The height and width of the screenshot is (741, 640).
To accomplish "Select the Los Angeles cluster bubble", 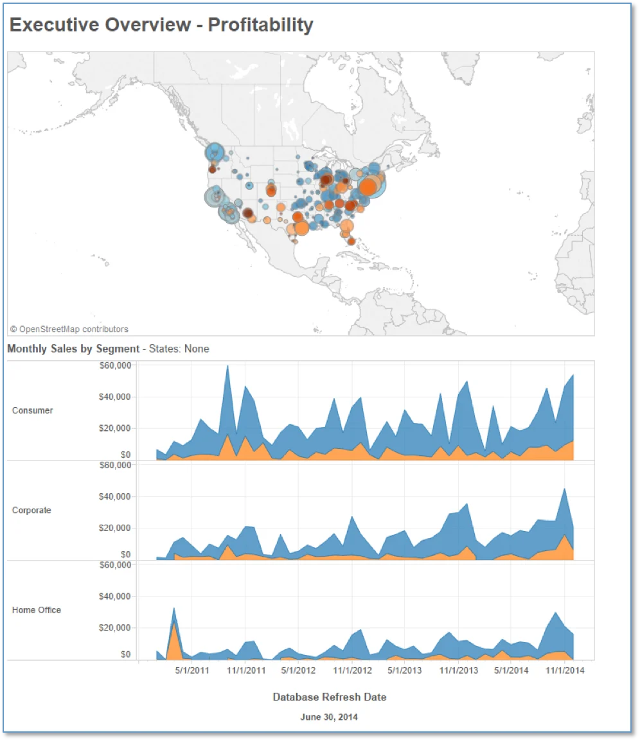I will (x=230, y=213).
